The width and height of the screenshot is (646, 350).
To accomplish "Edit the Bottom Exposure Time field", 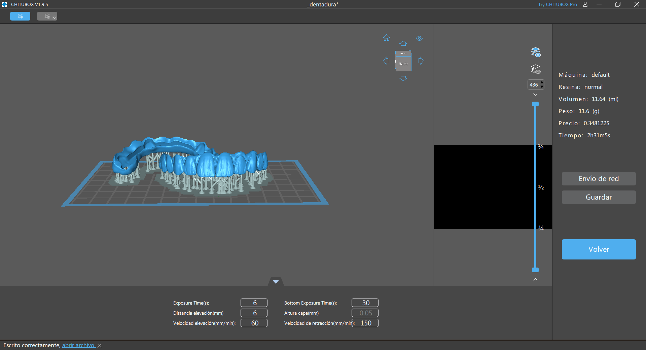I will tap(365, 303).
